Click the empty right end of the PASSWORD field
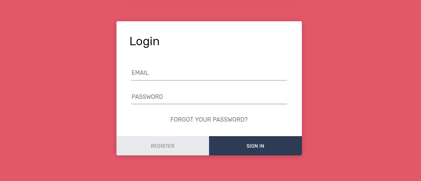This screenshot has width=421, height=181. (267, 97)
